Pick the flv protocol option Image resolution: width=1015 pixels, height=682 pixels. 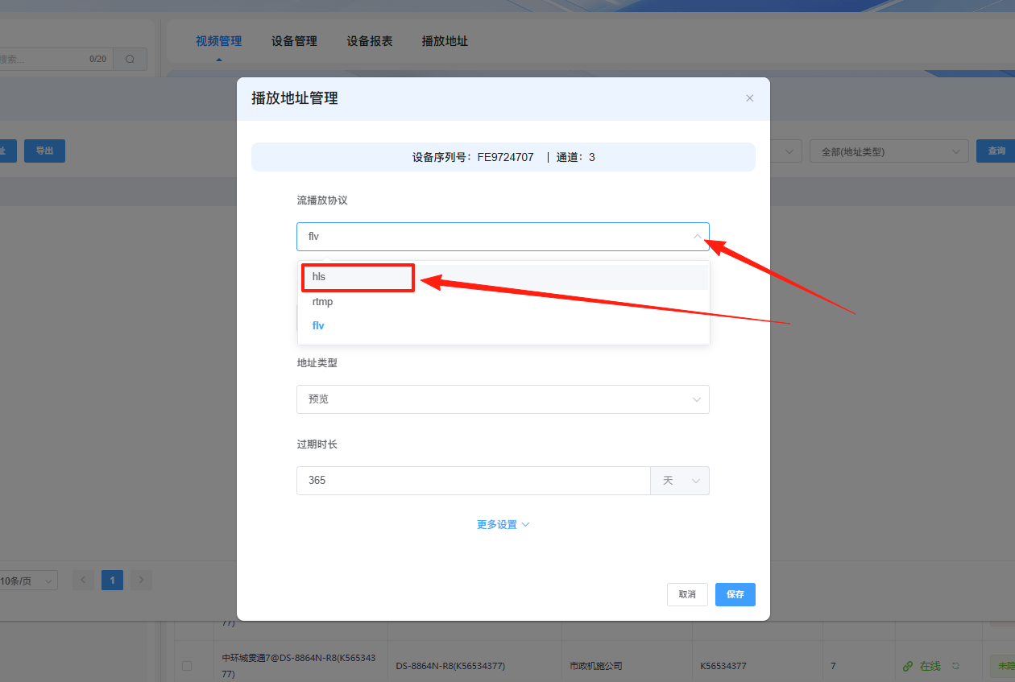pyautogui.click(x=318, y=326)
